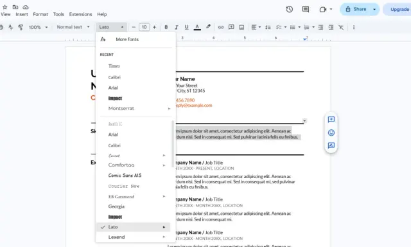Open the Normal text style dropdown
Screen dimensions: 411x247
pyautogui.click(x=73, y=27)
